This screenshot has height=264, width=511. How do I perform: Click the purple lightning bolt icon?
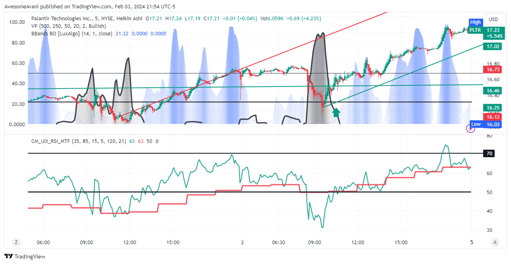point(470,128)
